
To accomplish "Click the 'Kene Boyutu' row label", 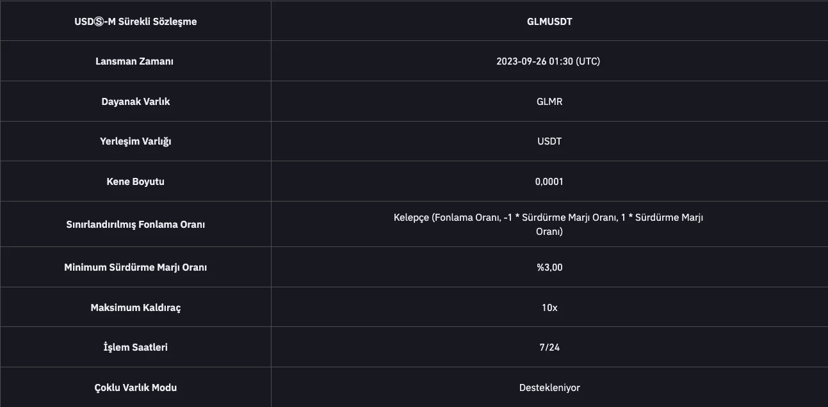I will coord(136,182).
